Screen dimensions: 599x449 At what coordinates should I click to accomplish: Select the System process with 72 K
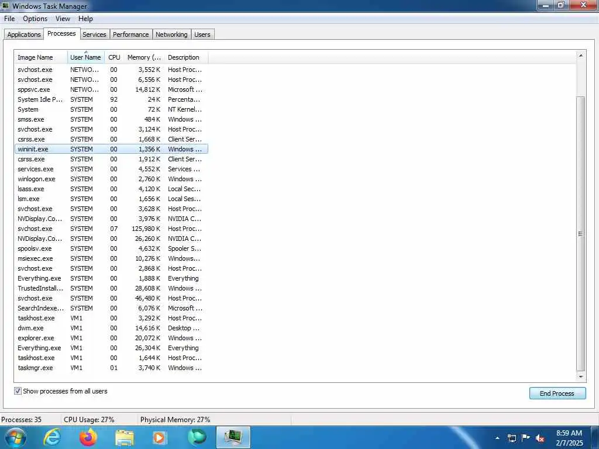tap(111, 109)
